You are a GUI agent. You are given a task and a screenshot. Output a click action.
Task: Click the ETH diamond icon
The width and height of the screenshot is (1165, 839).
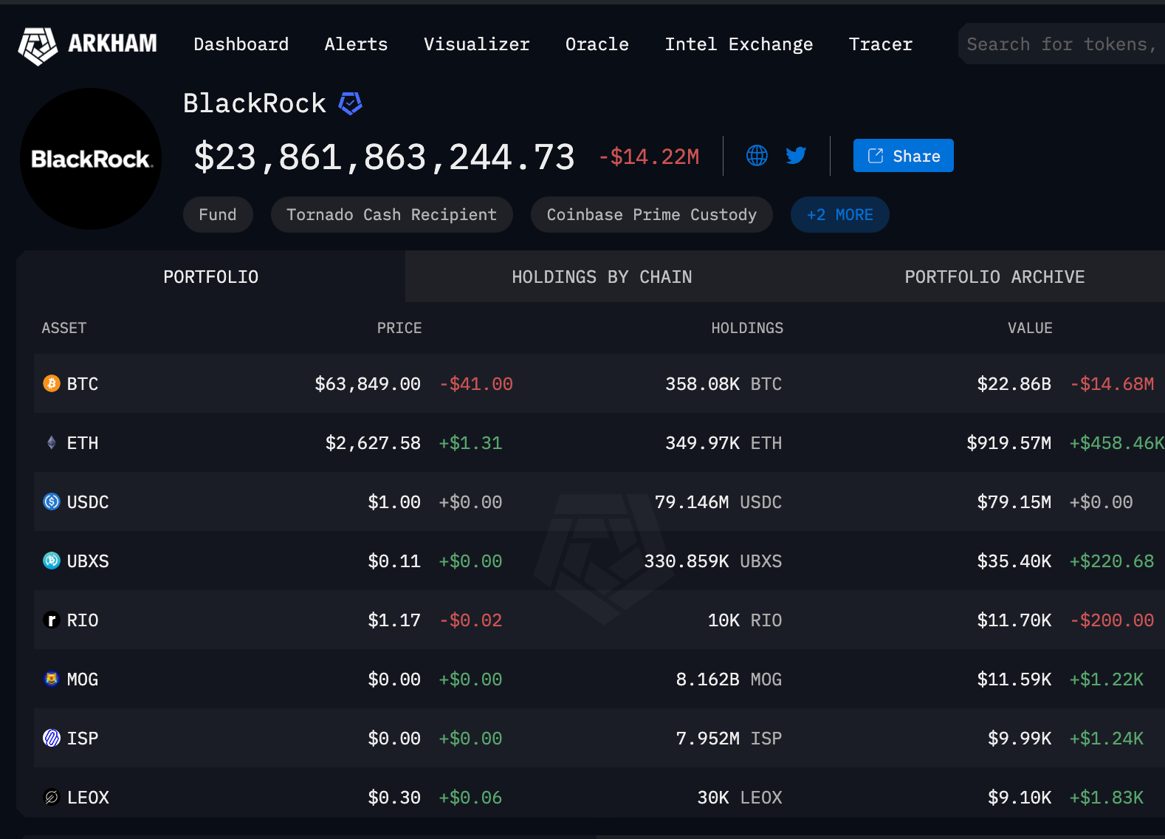pos(52,442)
